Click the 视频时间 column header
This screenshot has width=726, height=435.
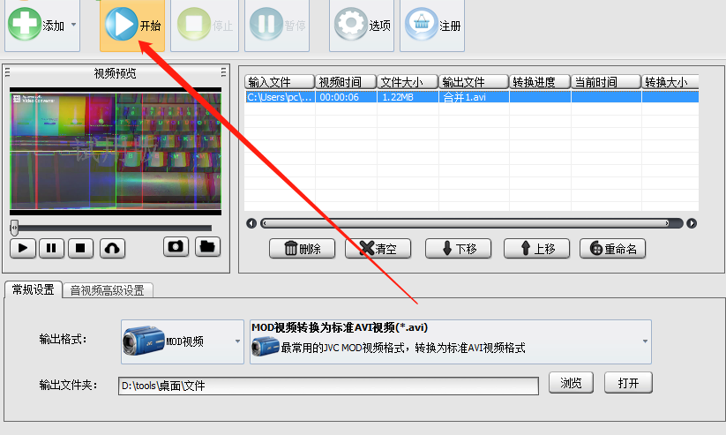point(346,82)
